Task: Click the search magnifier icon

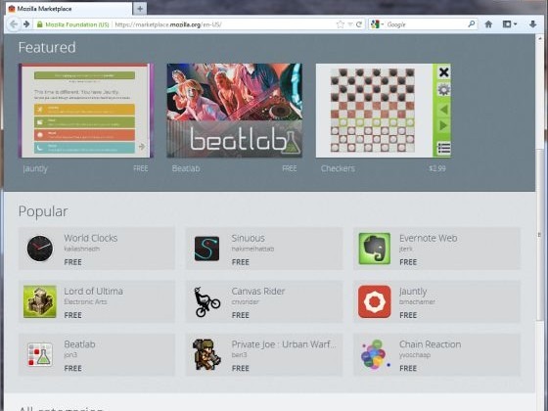Action: tap(471, 24)
